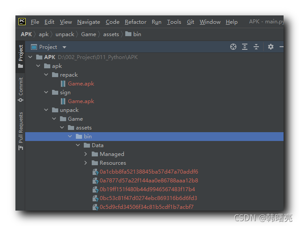Collapse the repack folder
The height and width of the screenshot is (226, 299).
tap(46, 75)
